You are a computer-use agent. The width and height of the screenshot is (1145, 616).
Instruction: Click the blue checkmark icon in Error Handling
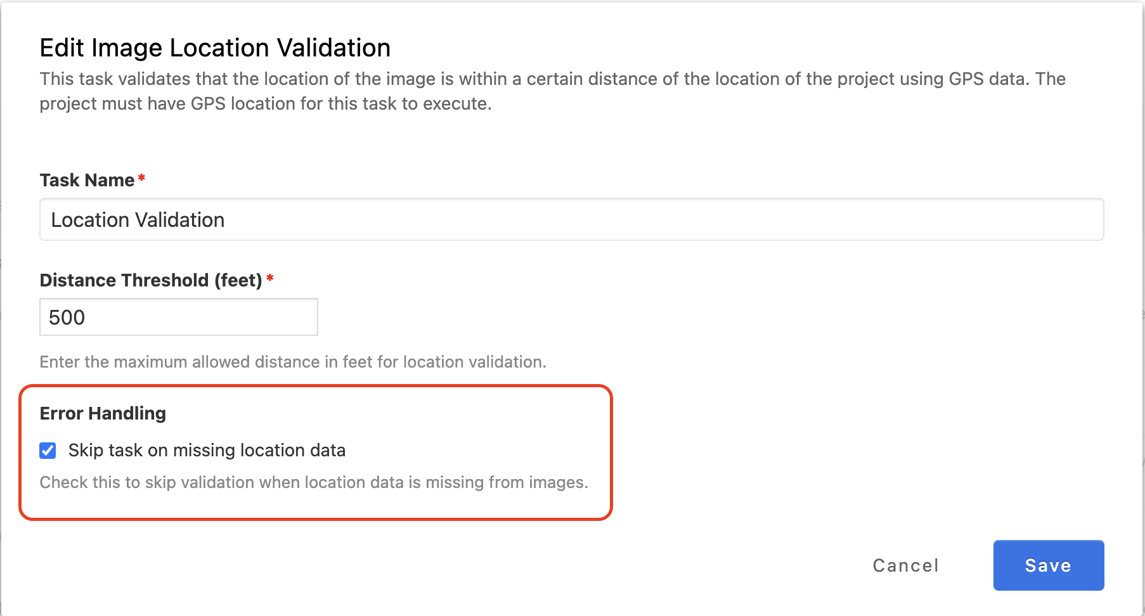(x=48, y=451)
